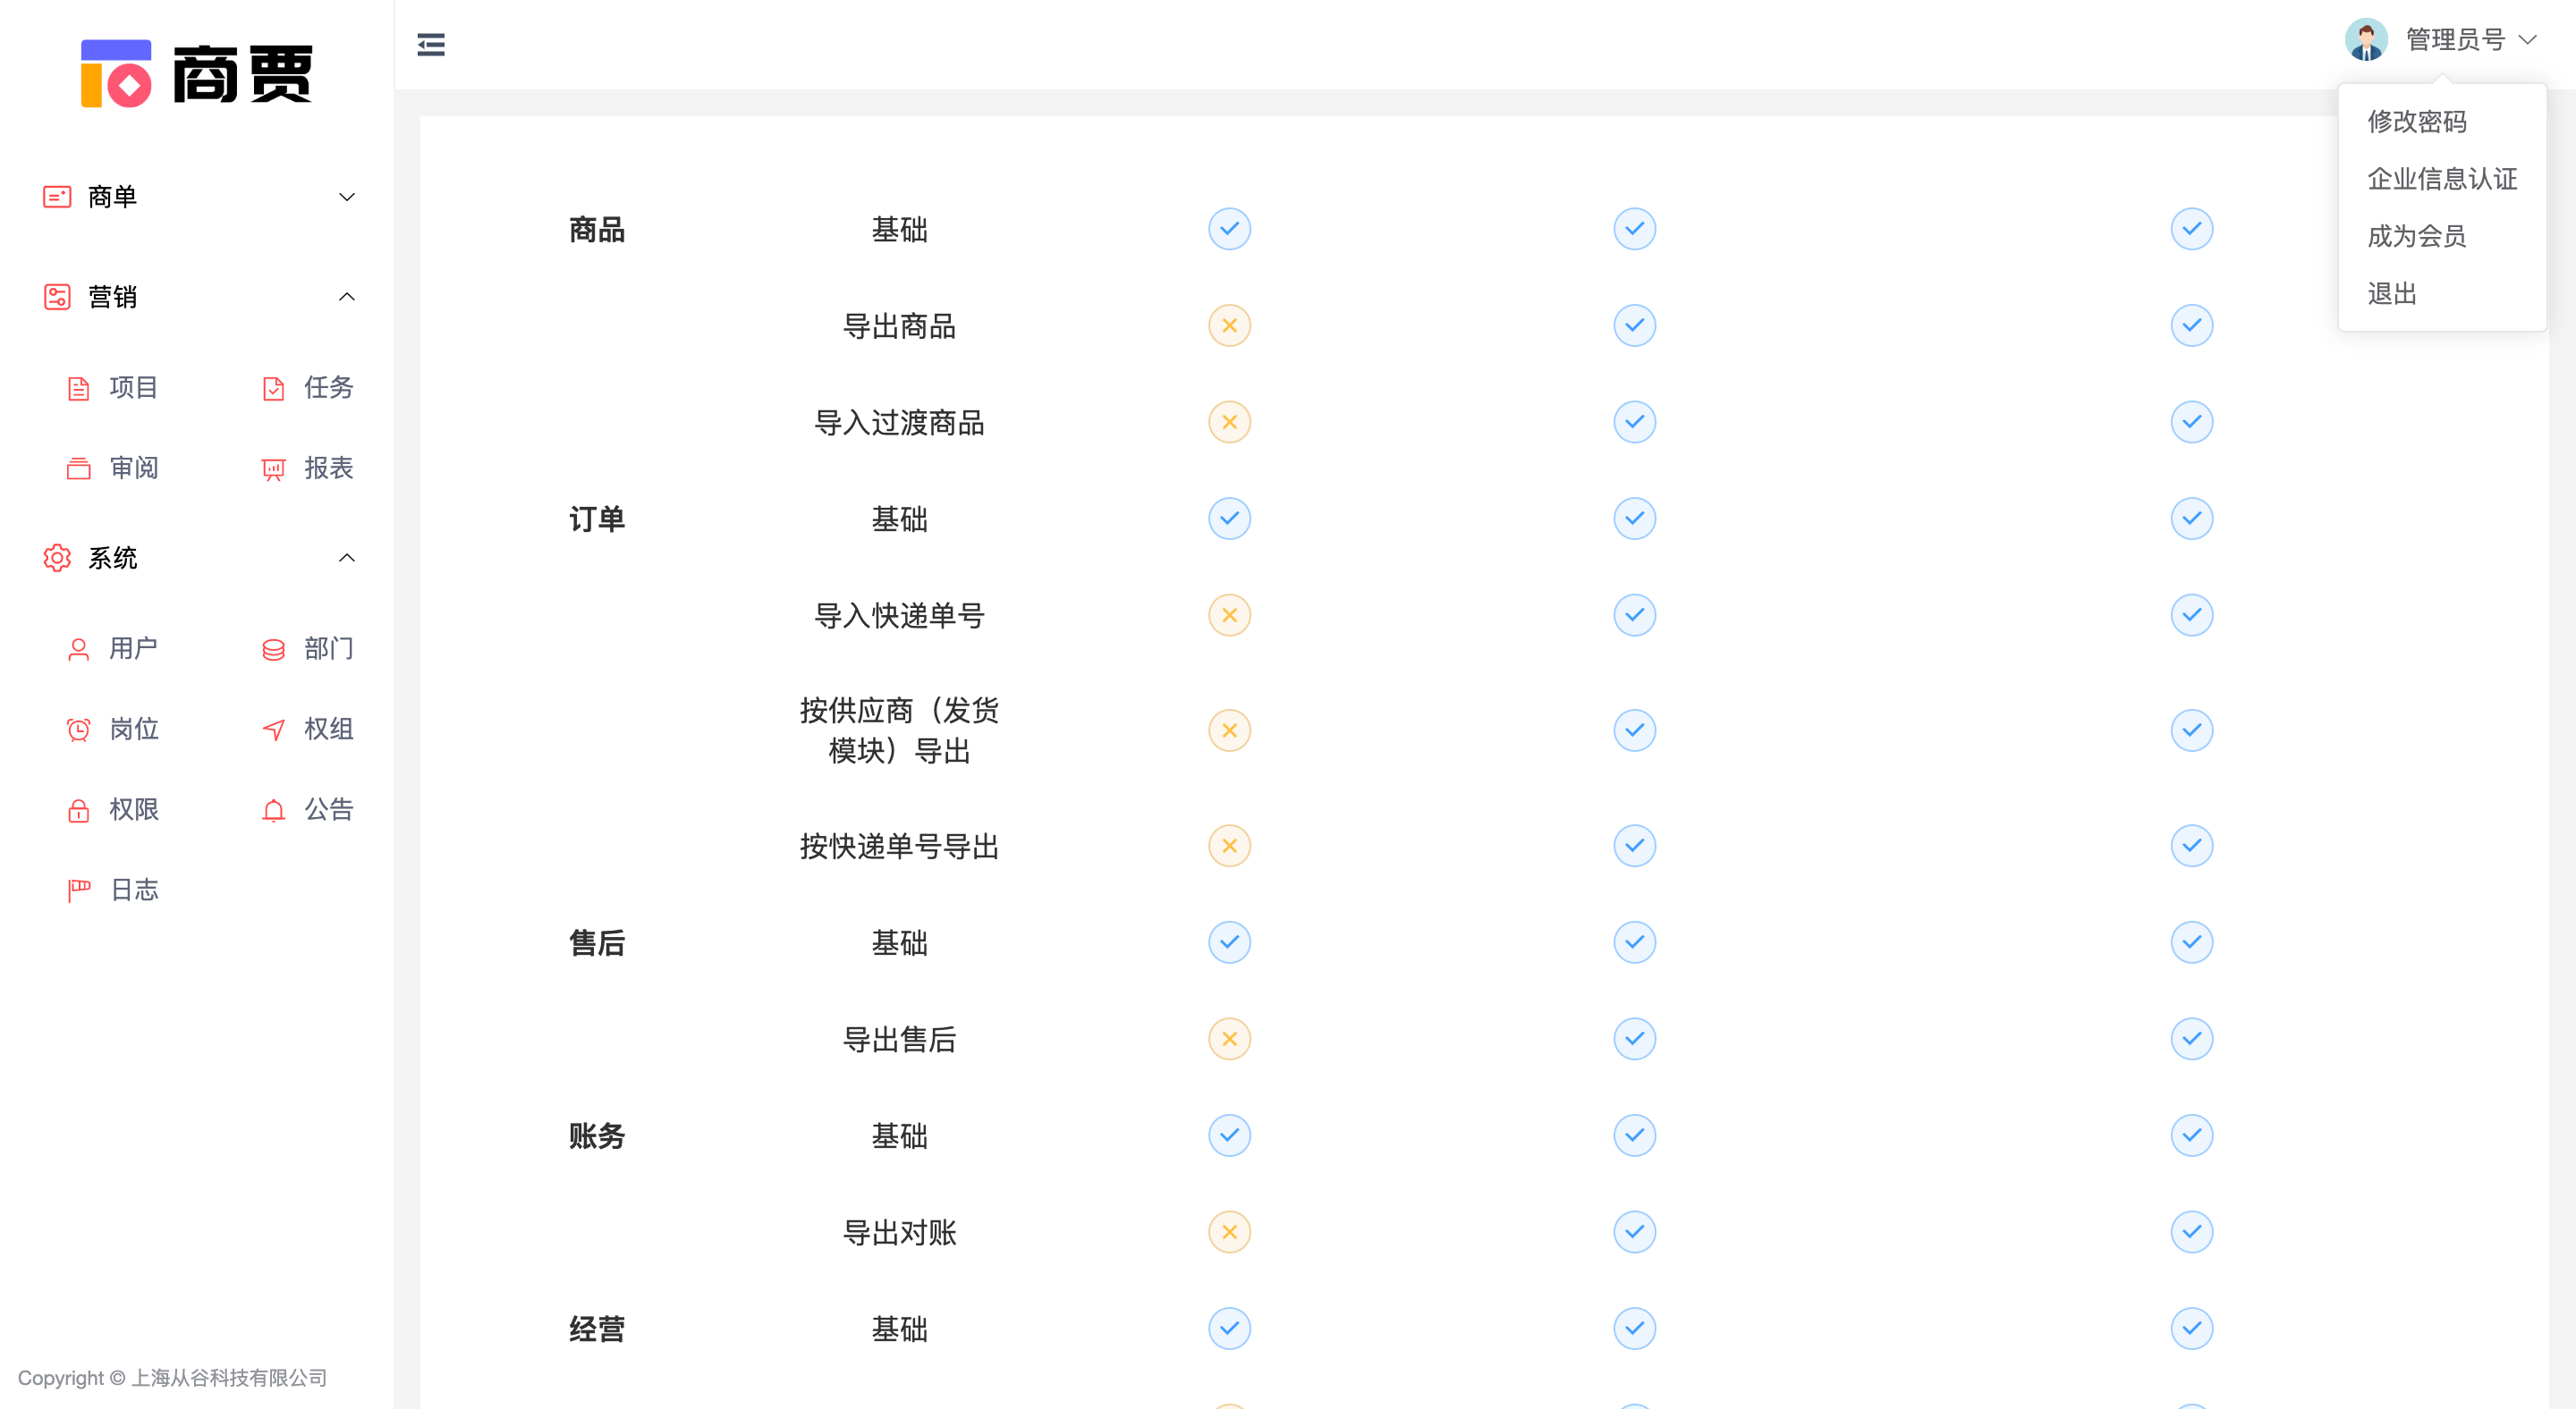Click the 权限 lock icon
2576x1409 pixels.
(80, 809)
